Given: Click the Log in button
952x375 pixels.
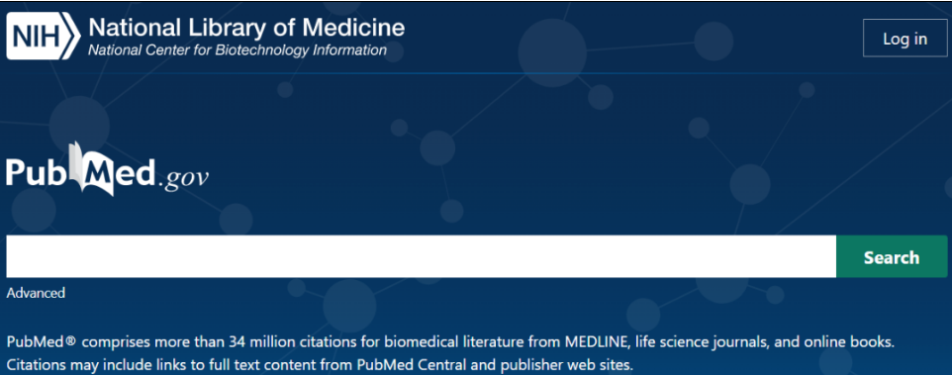Looking at the screenshot, I should 904,39.
